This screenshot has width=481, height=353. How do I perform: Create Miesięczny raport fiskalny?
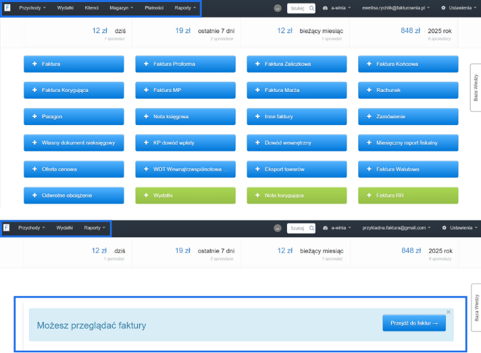click(x=408, y=143)
